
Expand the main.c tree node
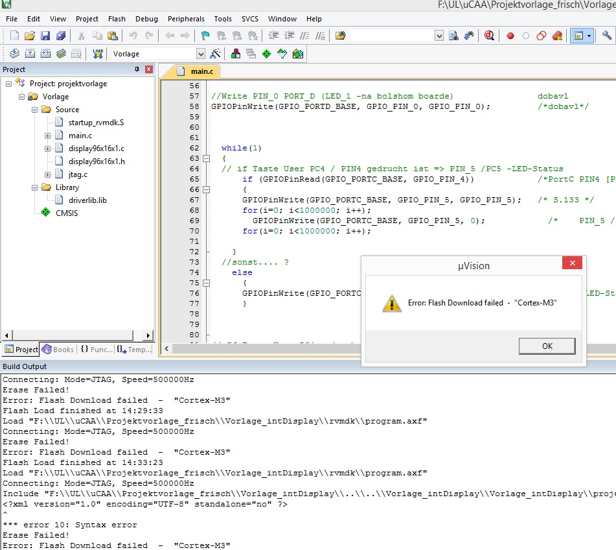tap(47, 136)
